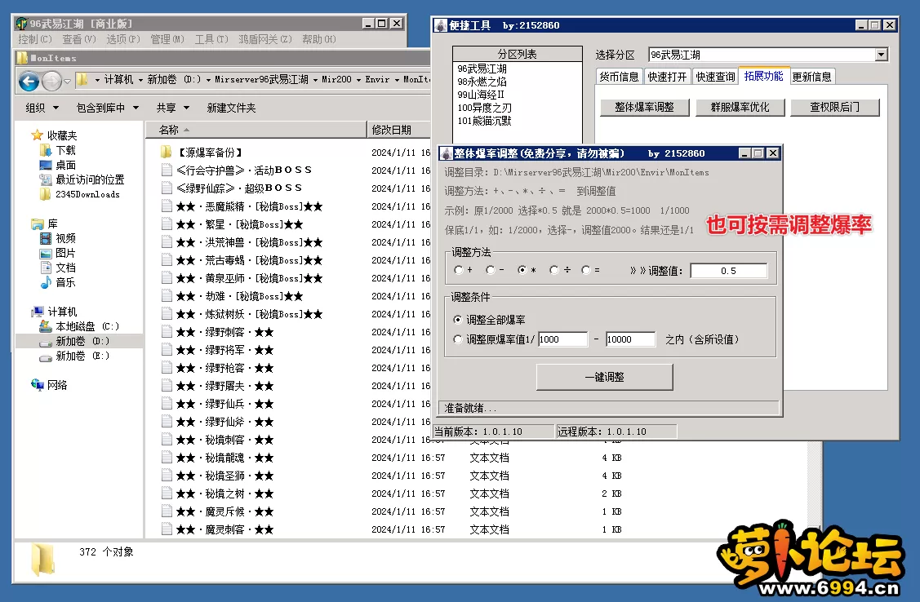Expand Mir200 breadcrumb arrow in address bar

point(358,80)
